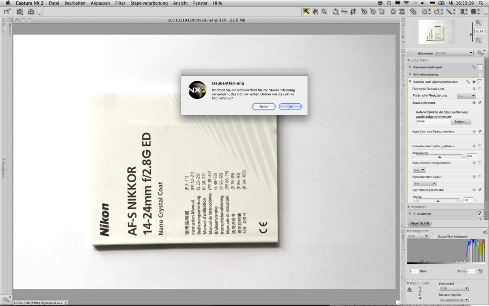Select the black control point tool
Viewport: 489px width, 306px height.
(364, 11)
